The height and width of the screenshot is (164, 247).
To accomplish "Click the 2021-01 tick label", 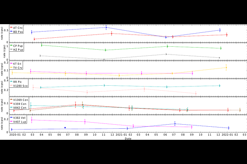I will (121, 135).
